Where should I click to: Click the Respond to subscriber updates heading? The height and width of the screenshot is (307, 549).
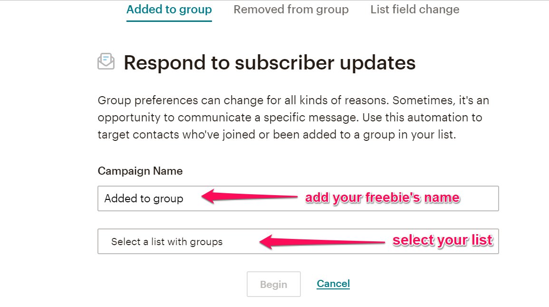(270, 63)
